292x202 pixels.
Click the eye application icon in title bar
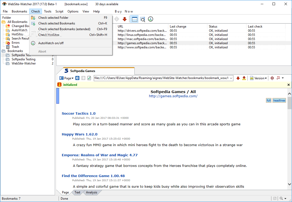(4, 4)
